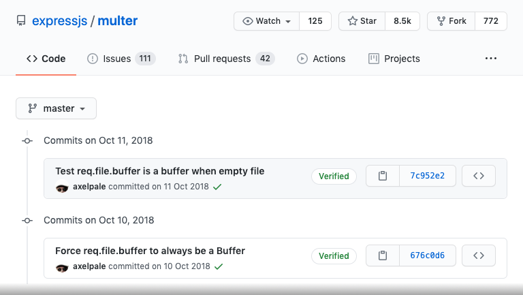Fork the multer repository

[x=451, y=21]
